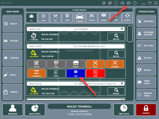Viewport: 159px width, 119px height.
Task: Start a new Counter order
Action: click(13, 58)
